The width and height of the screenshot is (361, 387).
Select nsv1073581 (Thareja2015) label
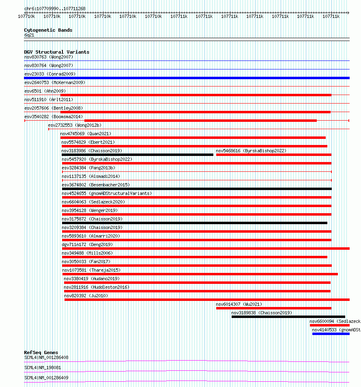click(x=91, y=270)
